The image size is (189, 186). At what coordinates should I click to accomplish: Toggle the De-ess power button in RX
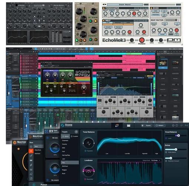(47, 138)
